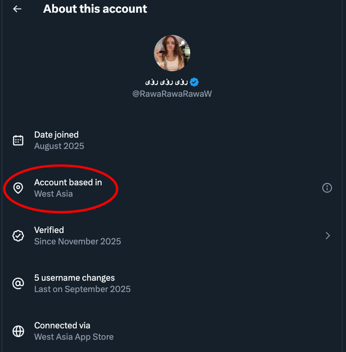Click the About this account heading
The image size is (346, 352).
pos(95,9)
